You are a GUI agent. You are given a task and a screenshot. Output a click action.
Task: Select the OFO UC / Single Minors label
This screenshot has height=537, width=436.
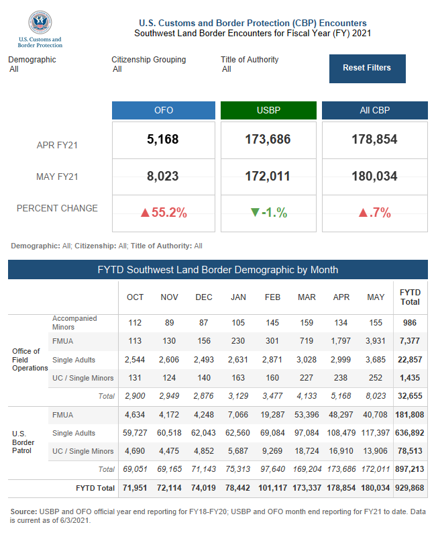click(x=83, y=378)
